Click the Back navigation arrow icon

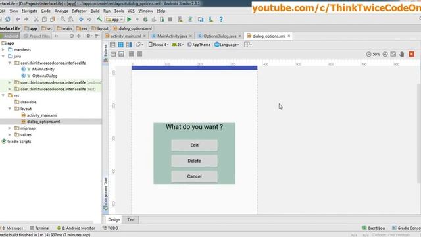(81, 19)
